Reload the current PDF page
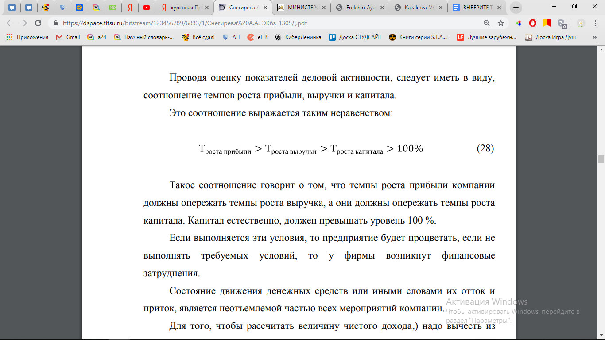The height and width of the screenshot is (340, 605). pyautogui.click(x=38, y=23)
